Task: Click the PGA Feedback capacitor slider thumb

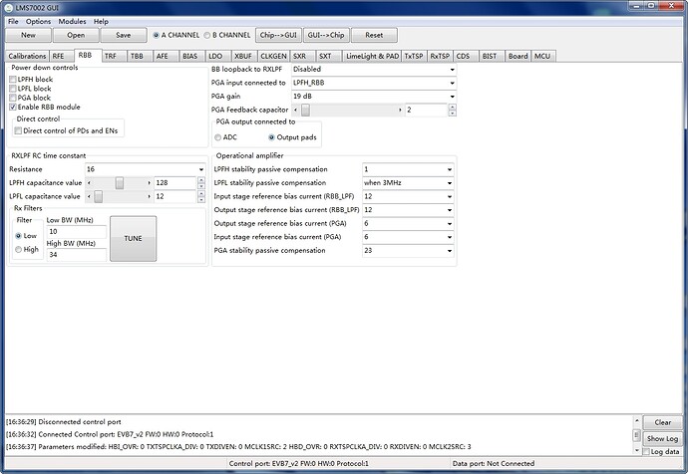Action: pyautogui.click(x=306, y=110)
